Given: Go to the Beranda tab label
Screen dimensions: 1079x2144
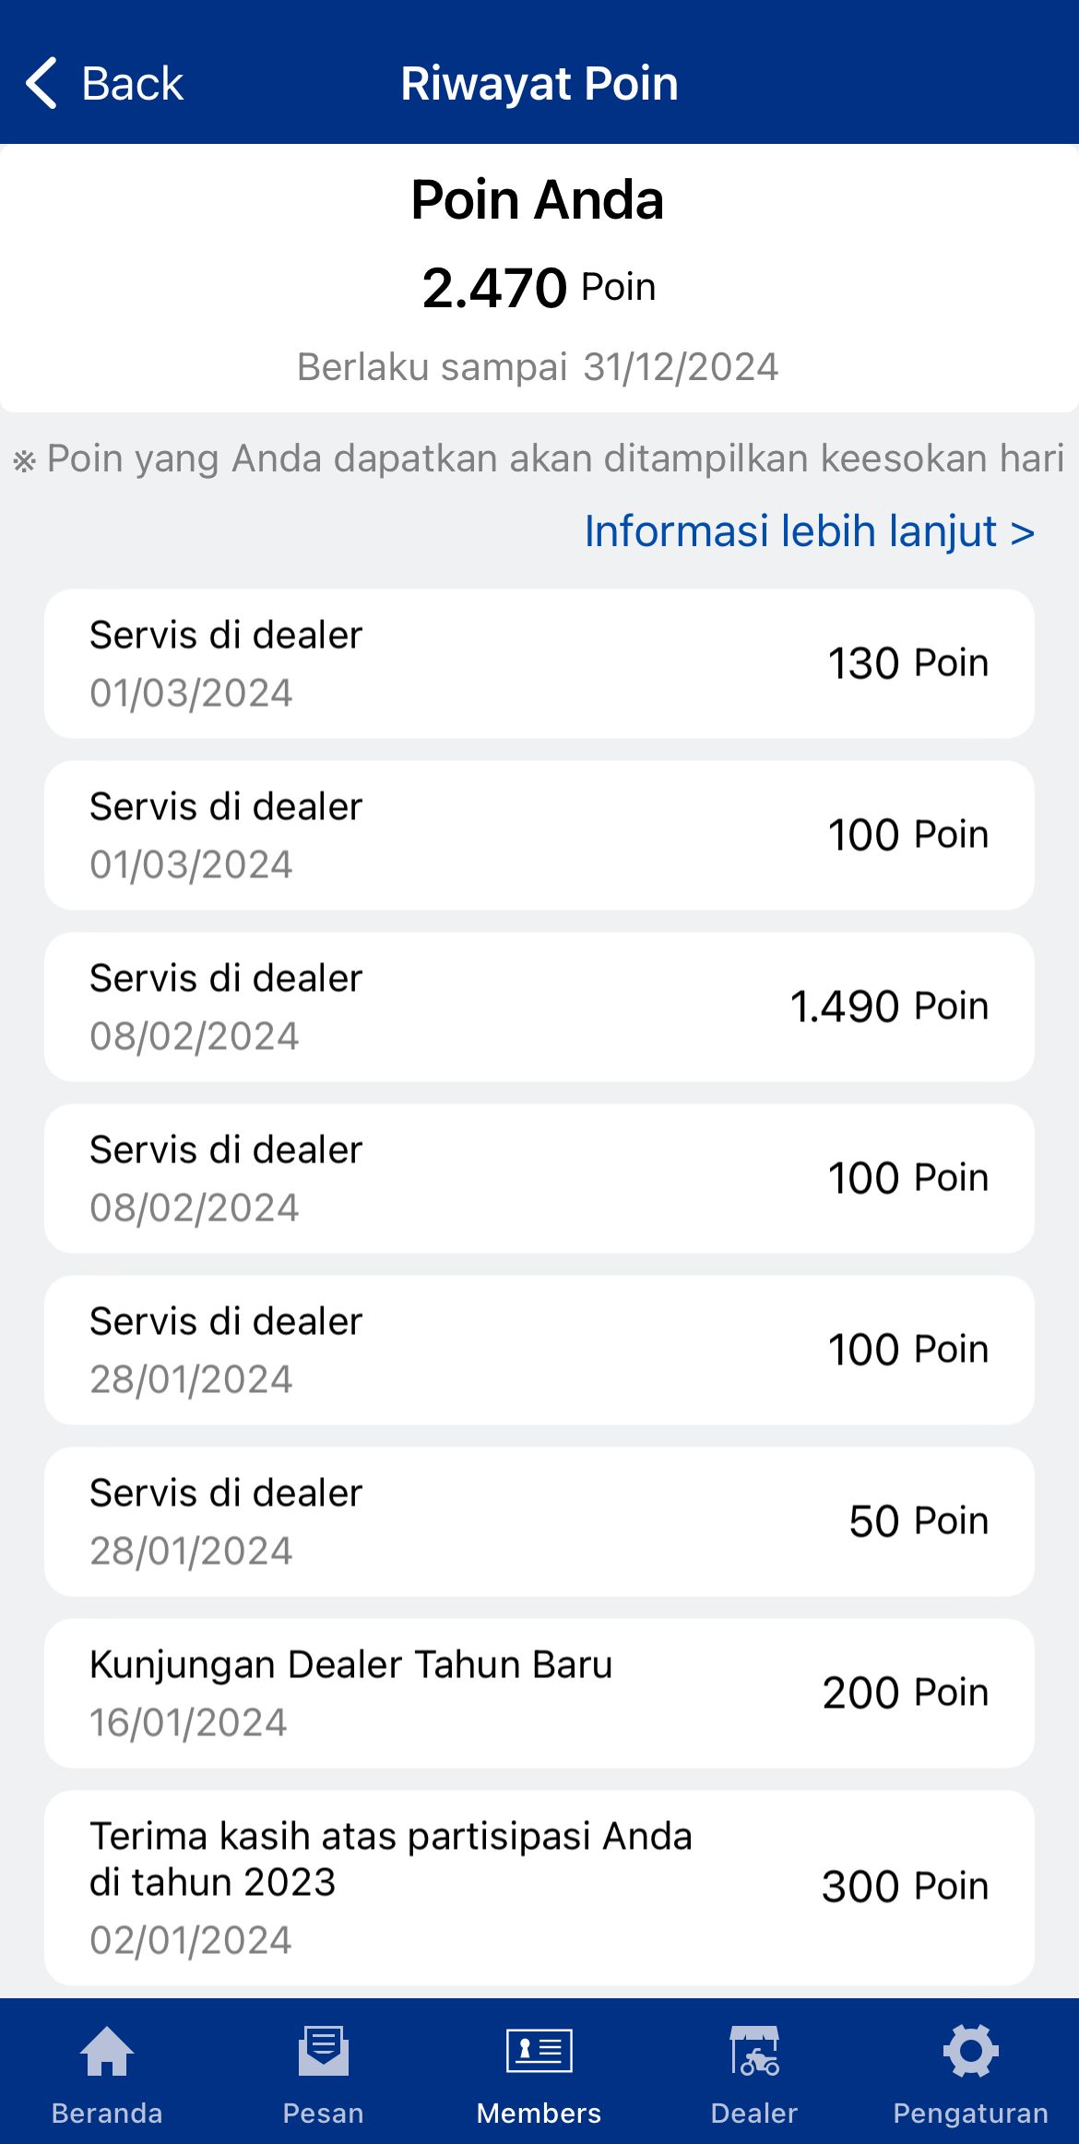Looking at the screenshot, I should [x=107, y=2113].
